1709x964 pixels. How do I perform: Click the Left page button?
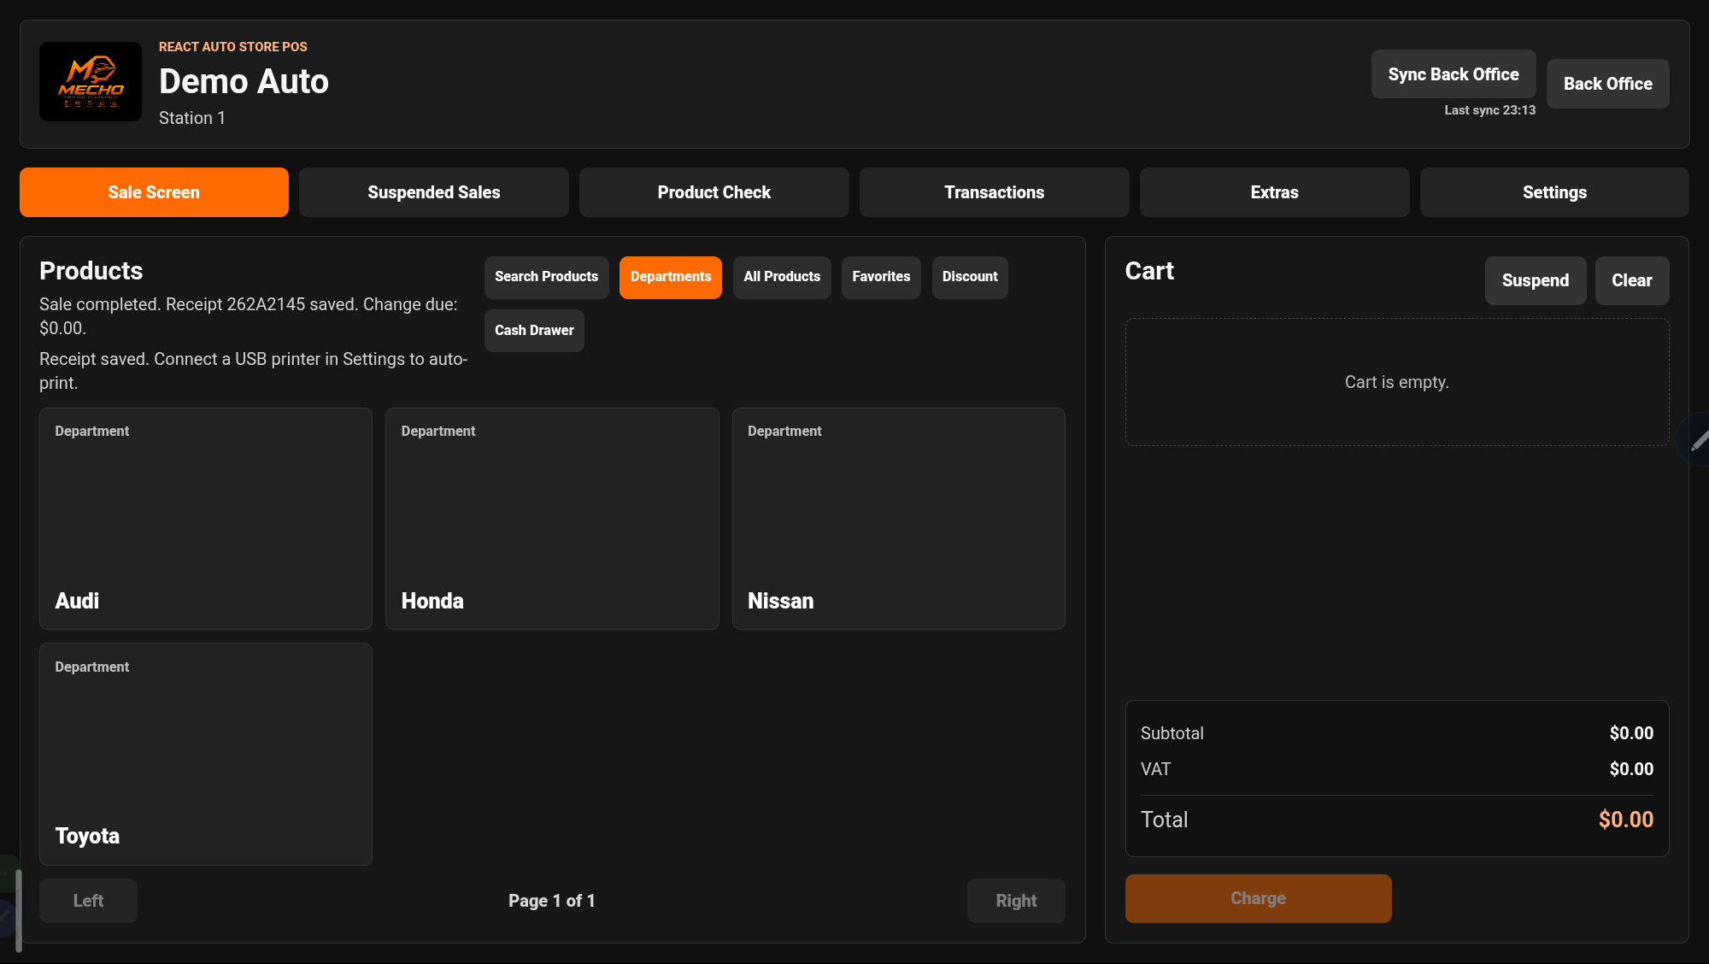(x=88, y=901)
